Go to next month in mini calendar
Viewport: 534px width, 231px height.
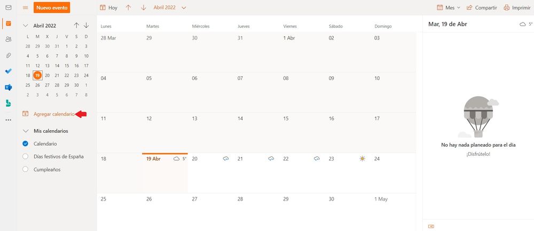click(x=86, y=25)
